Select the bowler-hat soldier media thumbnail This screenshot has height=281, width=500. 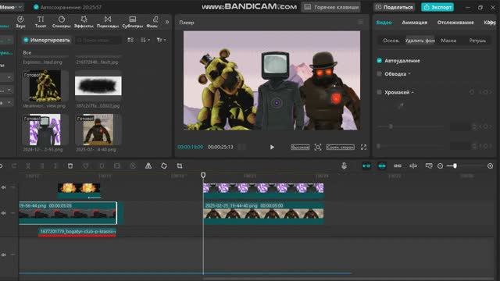tap(98, 130)
